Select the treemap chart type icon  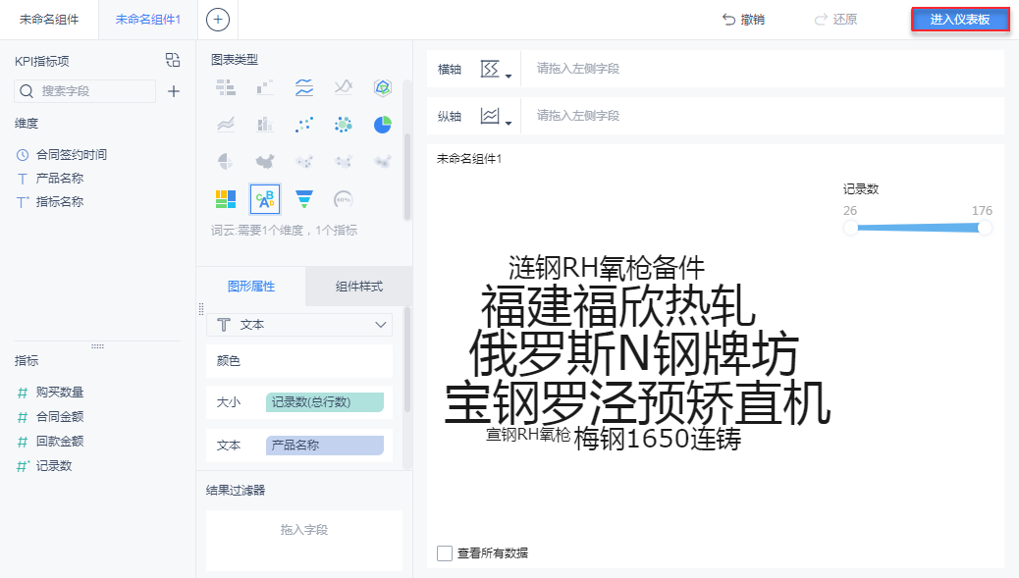pyautogui.click(x=226, y=199)
